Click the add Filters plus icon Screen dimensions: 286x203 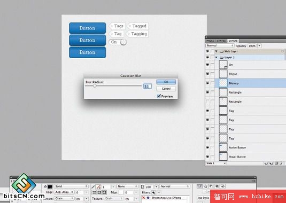pos(153,192)
